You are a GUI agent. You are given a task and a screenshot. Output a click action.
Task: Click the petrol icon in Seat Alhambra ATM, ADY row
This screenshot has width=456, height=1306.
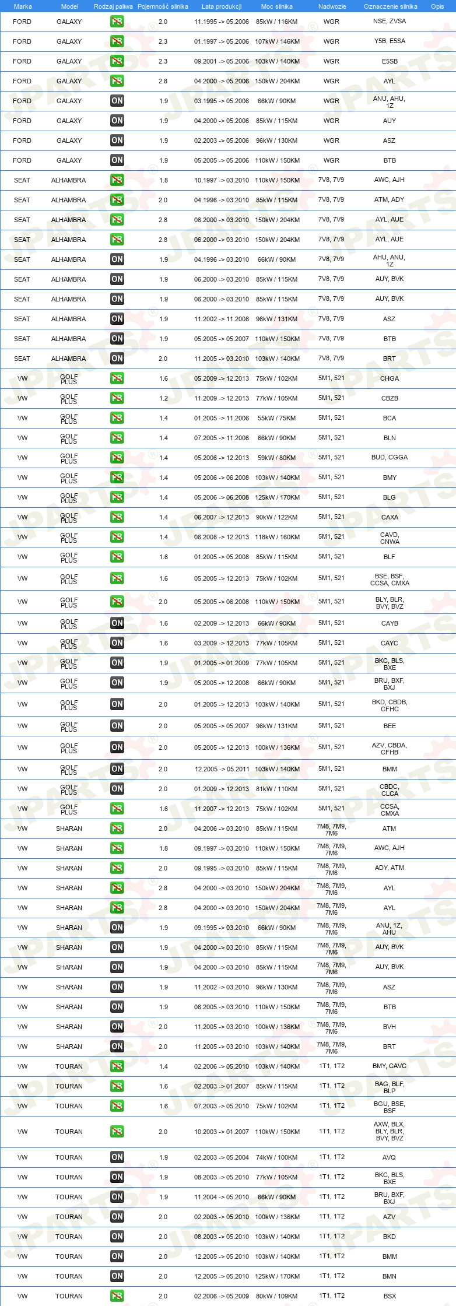[x=117, y=200]
